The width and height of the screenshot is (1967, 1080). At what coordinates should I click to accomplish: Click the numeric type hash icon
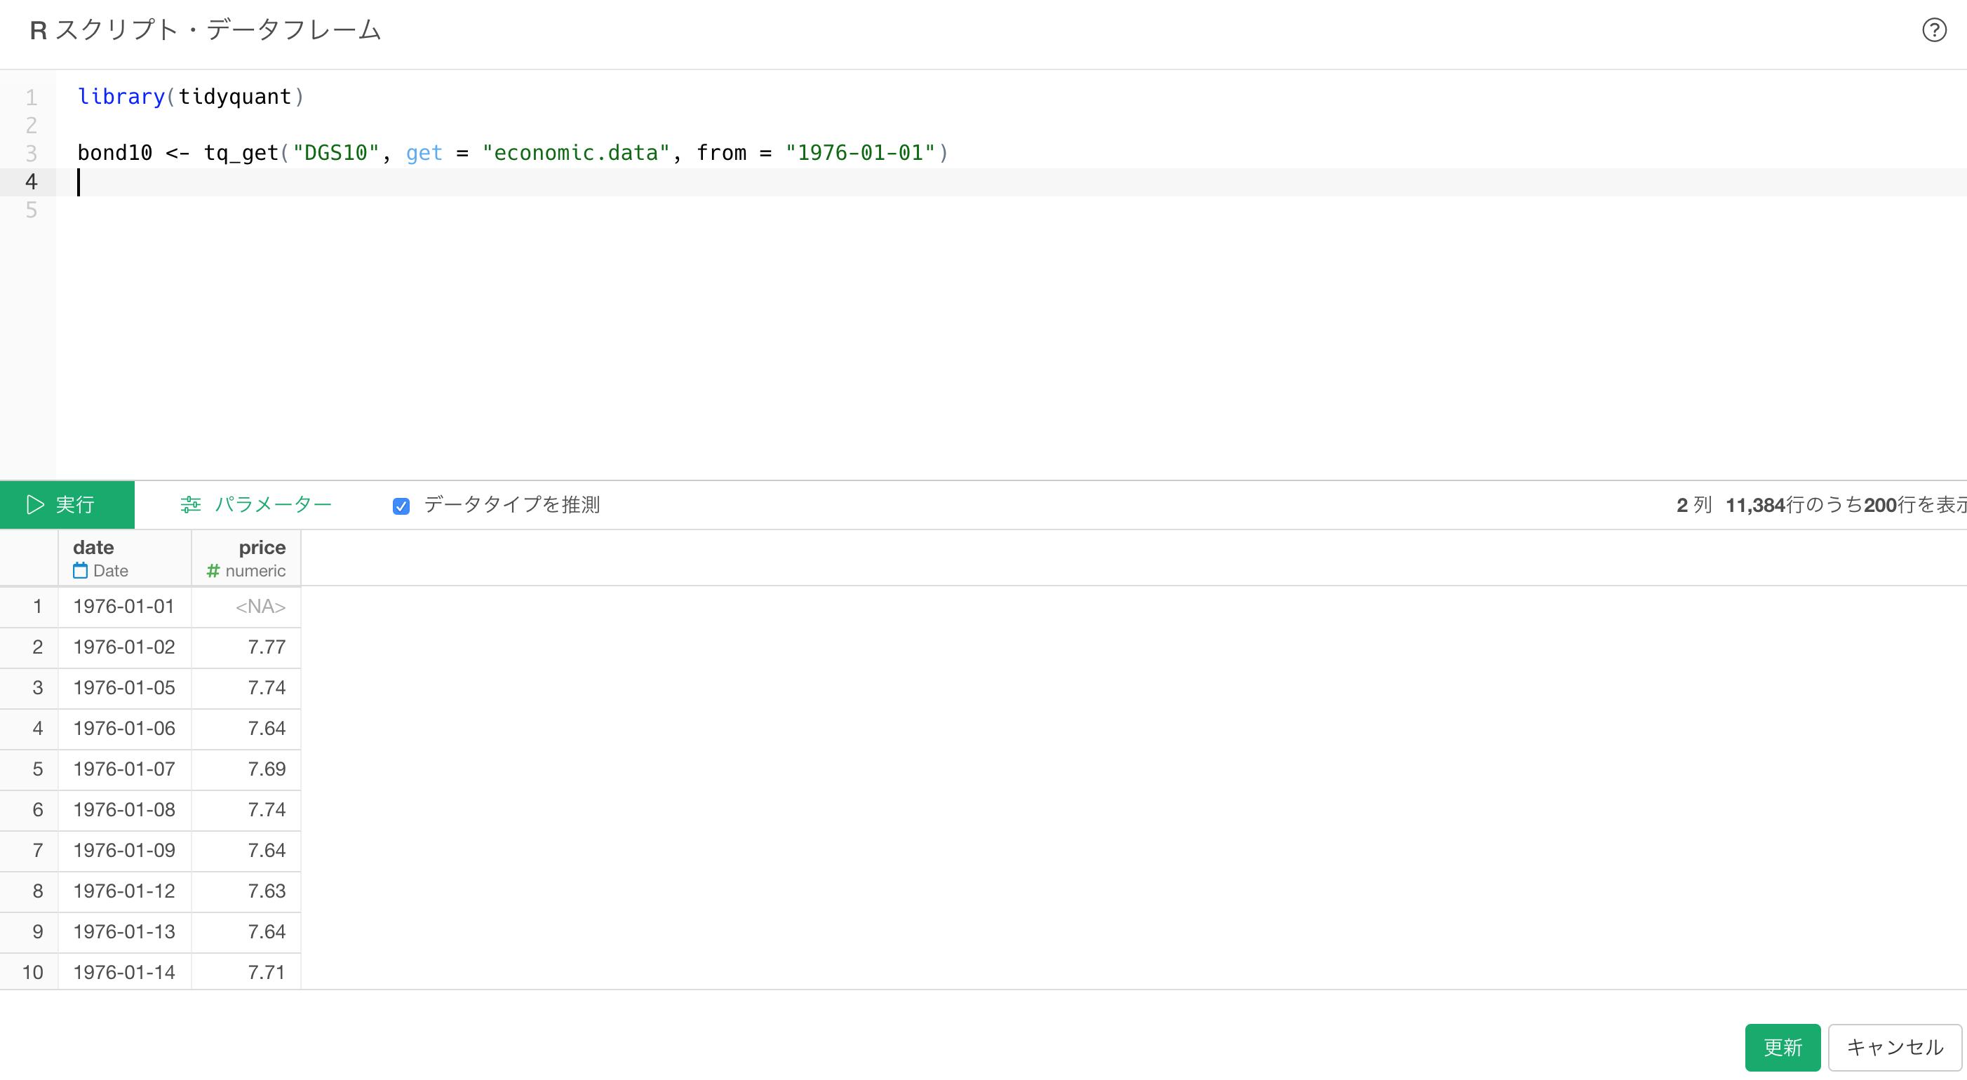(213, 570)
